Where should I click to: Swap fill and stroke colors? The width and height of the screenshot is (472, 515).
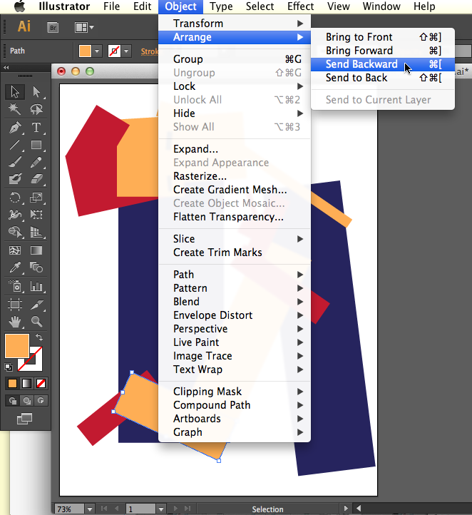[39, 337]
